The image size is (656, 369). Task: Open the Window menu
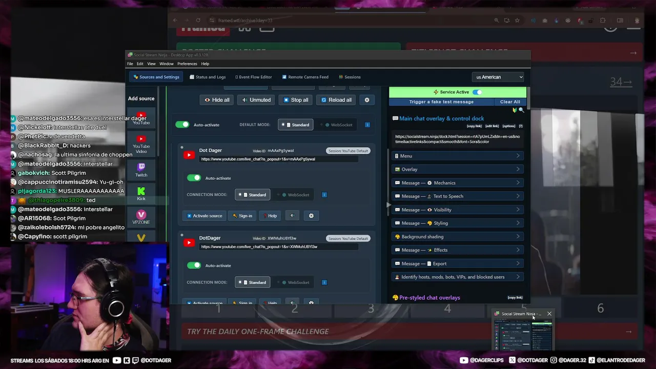(x=167, y=64)
